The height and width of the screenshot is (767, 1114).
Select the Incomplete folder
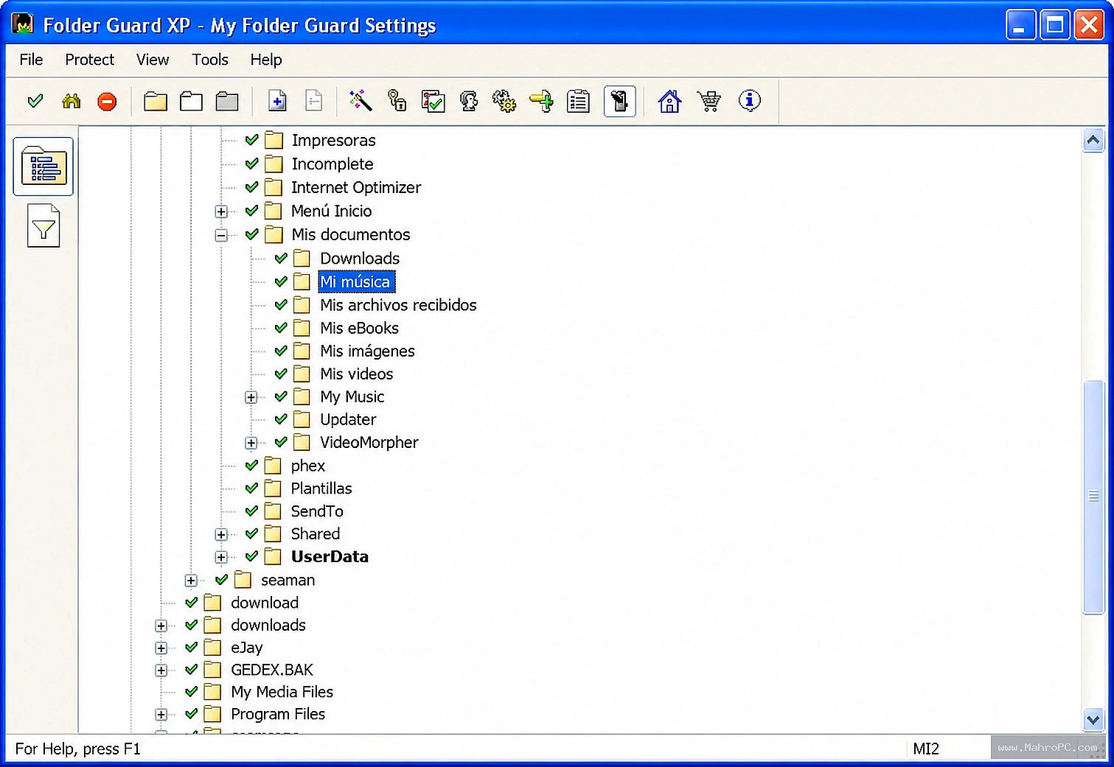[333, 164]
